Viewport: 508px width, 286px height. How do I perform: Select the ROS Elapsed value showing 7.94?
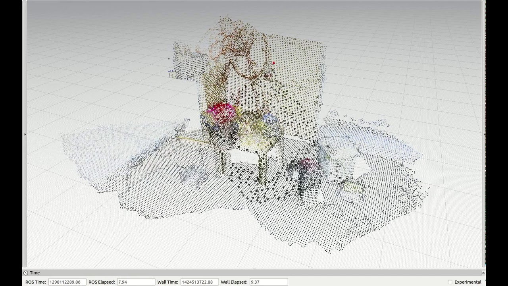[x=136, y=282]
